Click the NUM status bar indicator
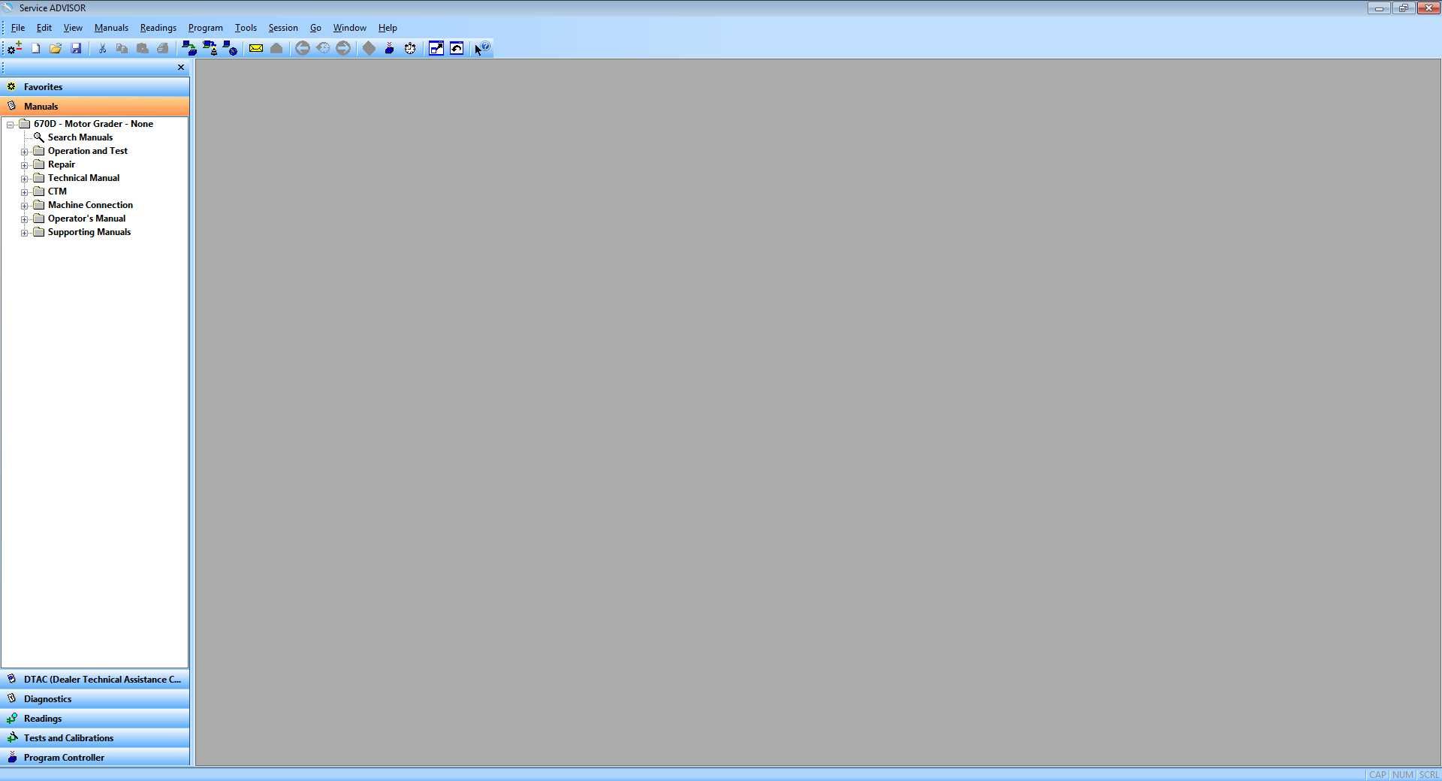Image resolution: width=1442 pixels, height=781 pixels. (1402, 775)
